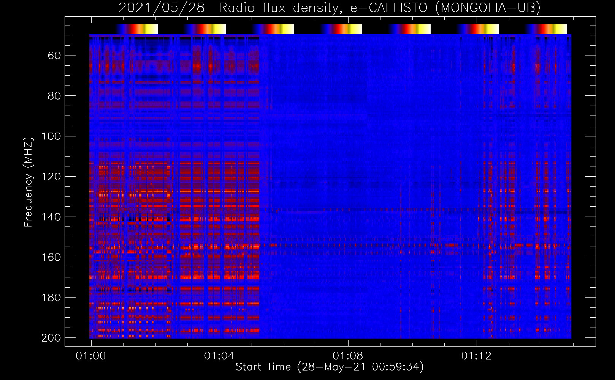615x380 pixels.
Task: Click the '01:08' time tick label
Action: coord(348,356)
